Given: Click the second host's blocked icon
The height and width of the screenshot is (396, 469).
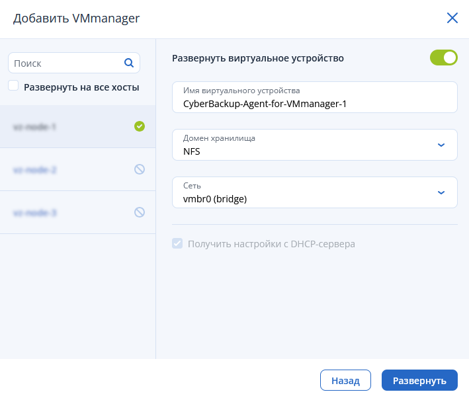Looking at the screenshot, I should pyautogui.click(x=140, y=169).
